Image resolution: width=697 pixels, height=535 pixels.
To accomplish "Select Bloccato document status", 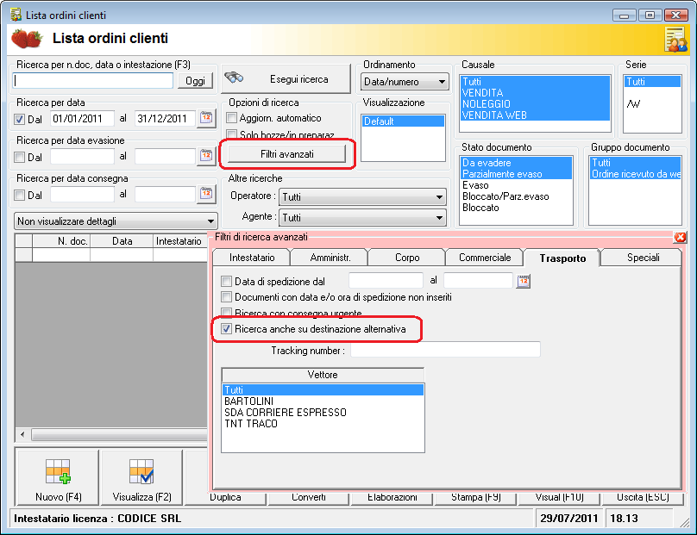I will point(516,208).
